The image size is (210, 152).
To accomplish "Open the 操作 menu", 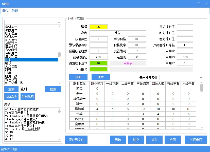I will click(5, 11).
